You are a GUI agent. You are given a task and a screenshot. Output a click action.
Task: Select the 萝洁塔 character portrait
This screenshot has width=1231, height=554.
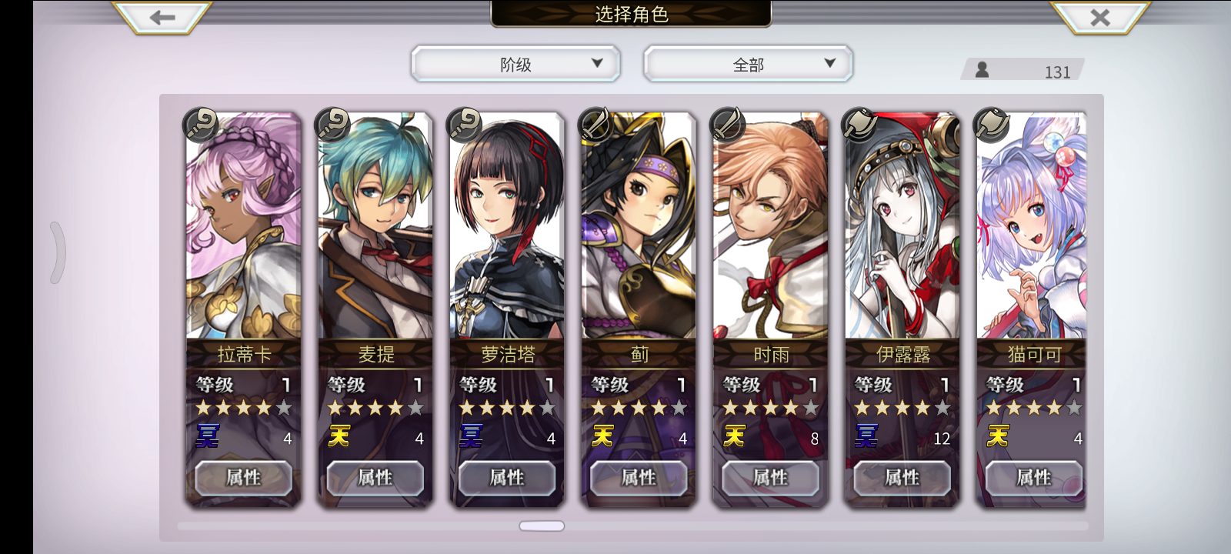pos(507,225)
